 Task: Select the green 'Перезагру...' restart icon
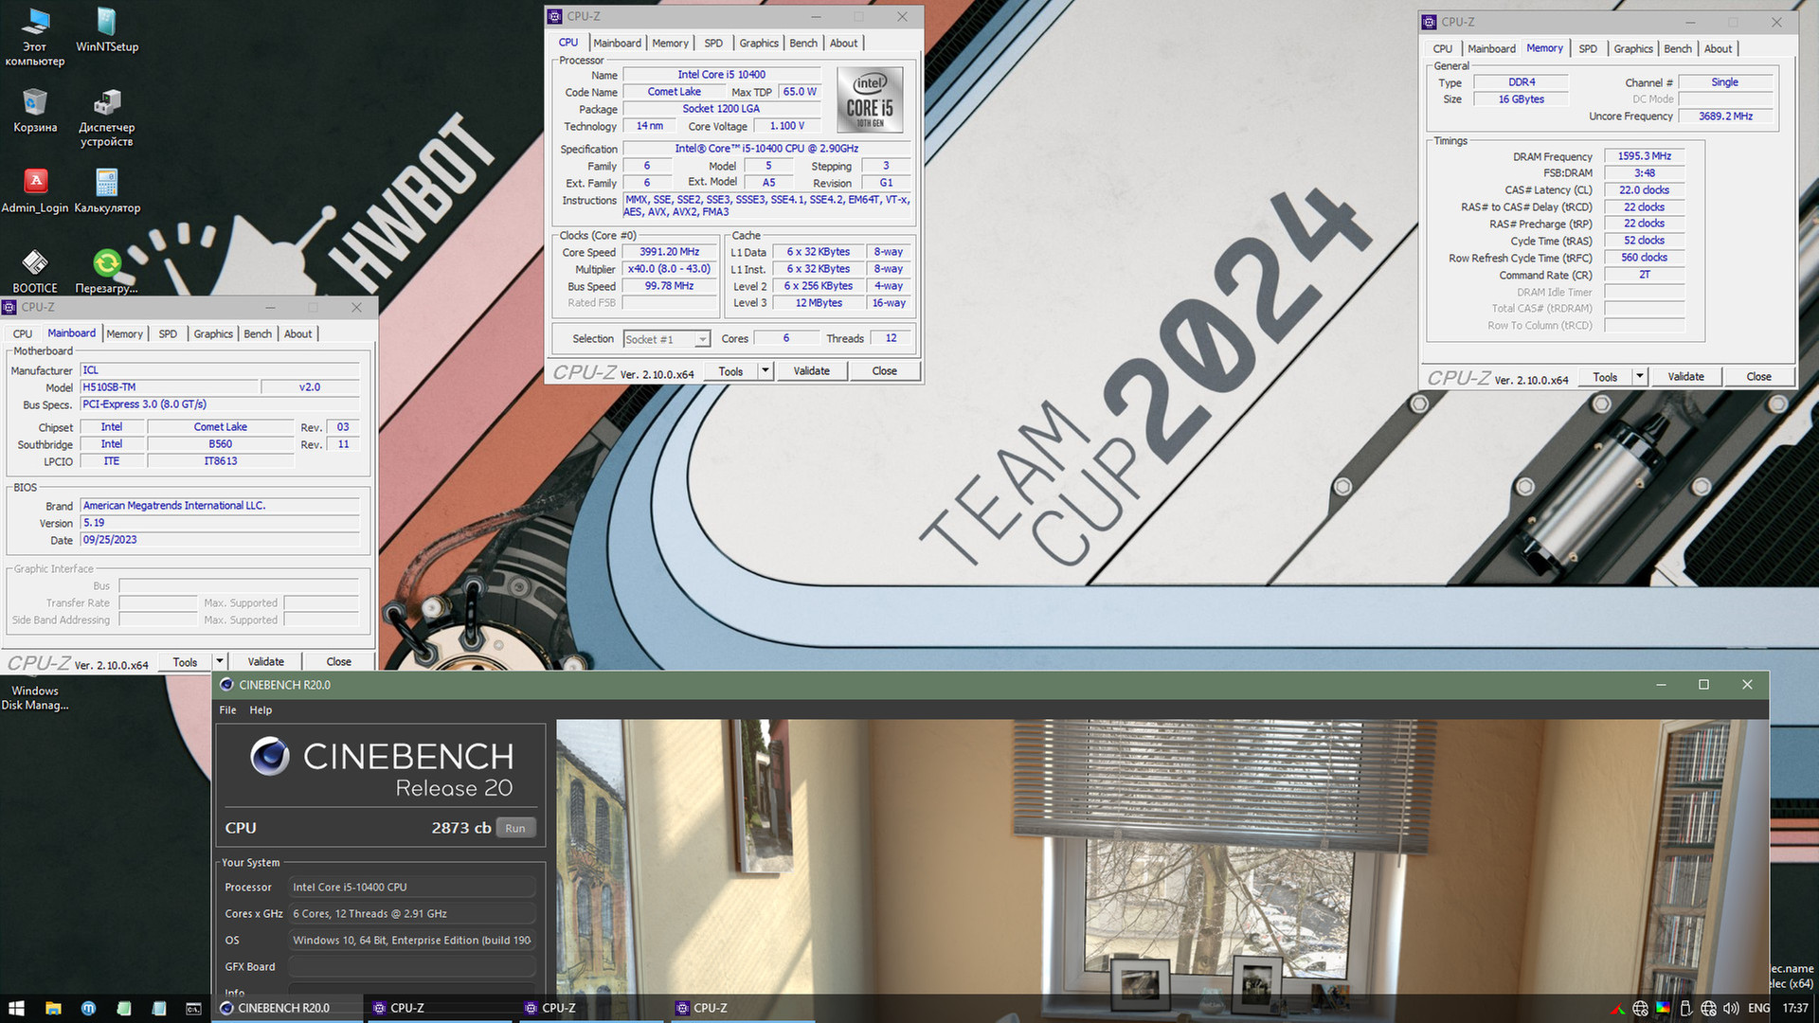[107, 271]
